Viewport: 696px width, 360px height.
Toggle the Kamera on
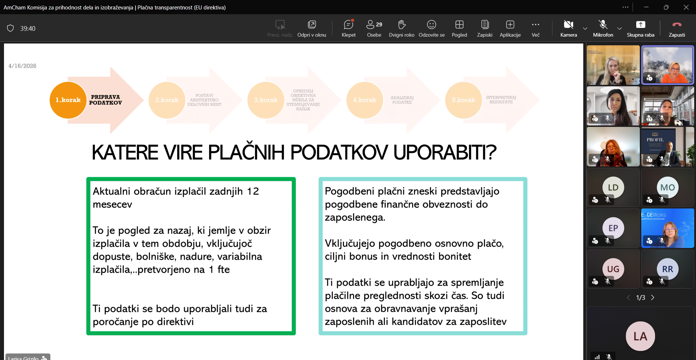[x=568, y=28]
